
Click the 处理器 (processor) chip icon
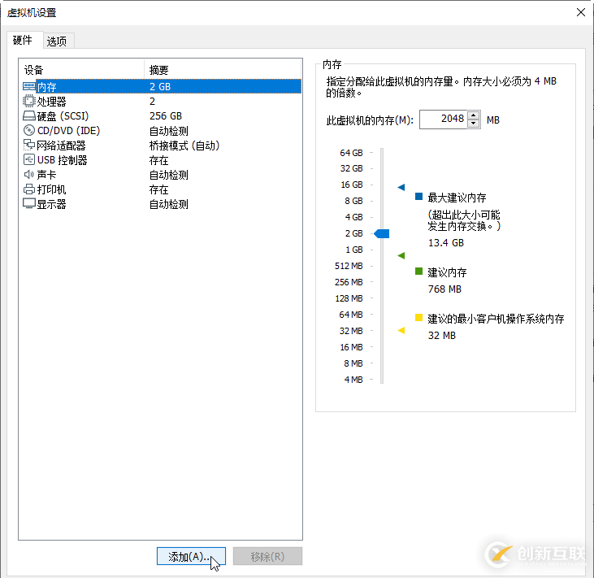29,102
